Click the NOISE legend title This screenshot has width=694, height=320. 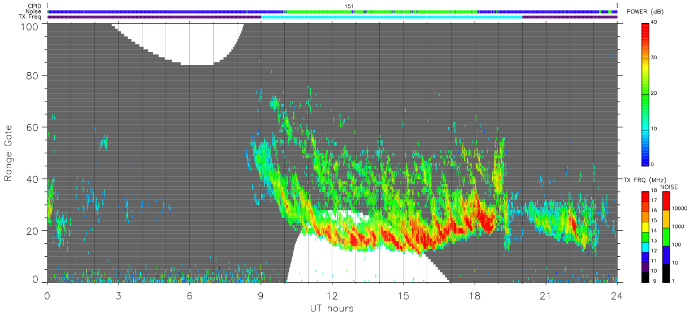coord(669,186)
